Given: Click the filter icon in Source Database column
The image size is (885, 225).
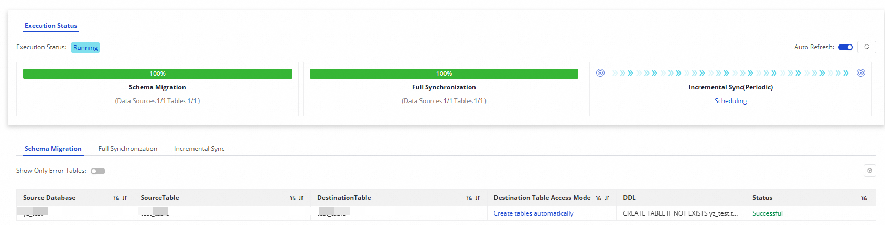Looking at the screenshot, I should click(116, 198).
